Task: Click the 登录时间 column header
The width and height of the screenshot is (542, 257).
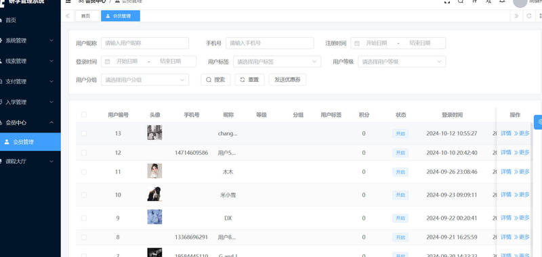Action: coord(452,115)
